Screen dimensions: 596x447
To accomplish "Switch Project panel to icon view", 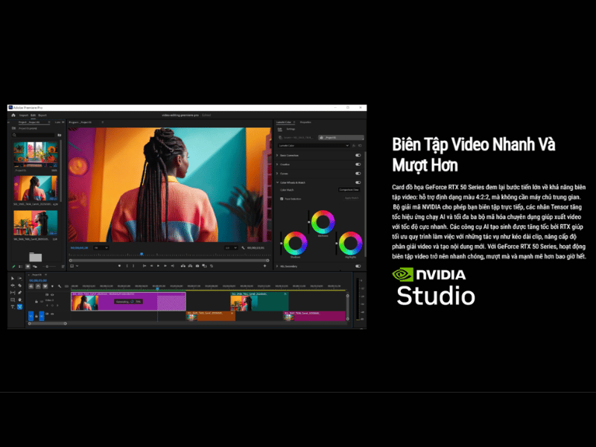I will coord(28,267).
